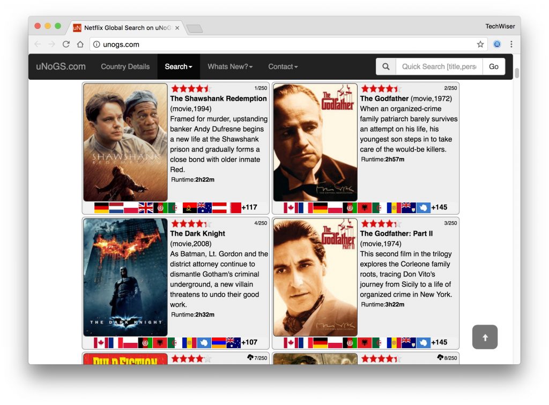Select Germany flag under The Godfather 1972
The height and width of the screenshot is (405, 549).
(x=321, y=208)
